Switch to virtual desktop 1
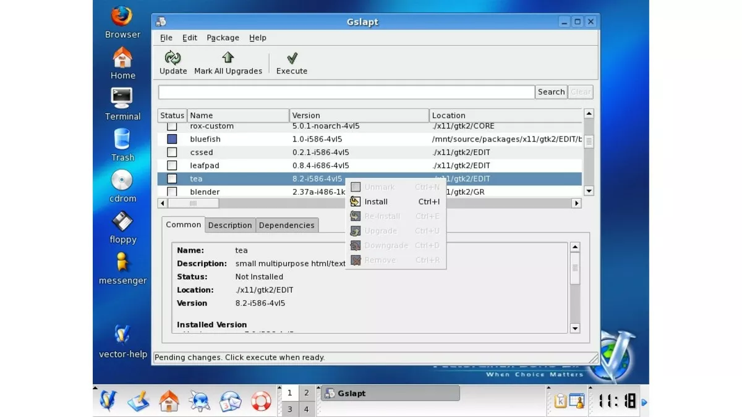 click(x=289, y=393)
